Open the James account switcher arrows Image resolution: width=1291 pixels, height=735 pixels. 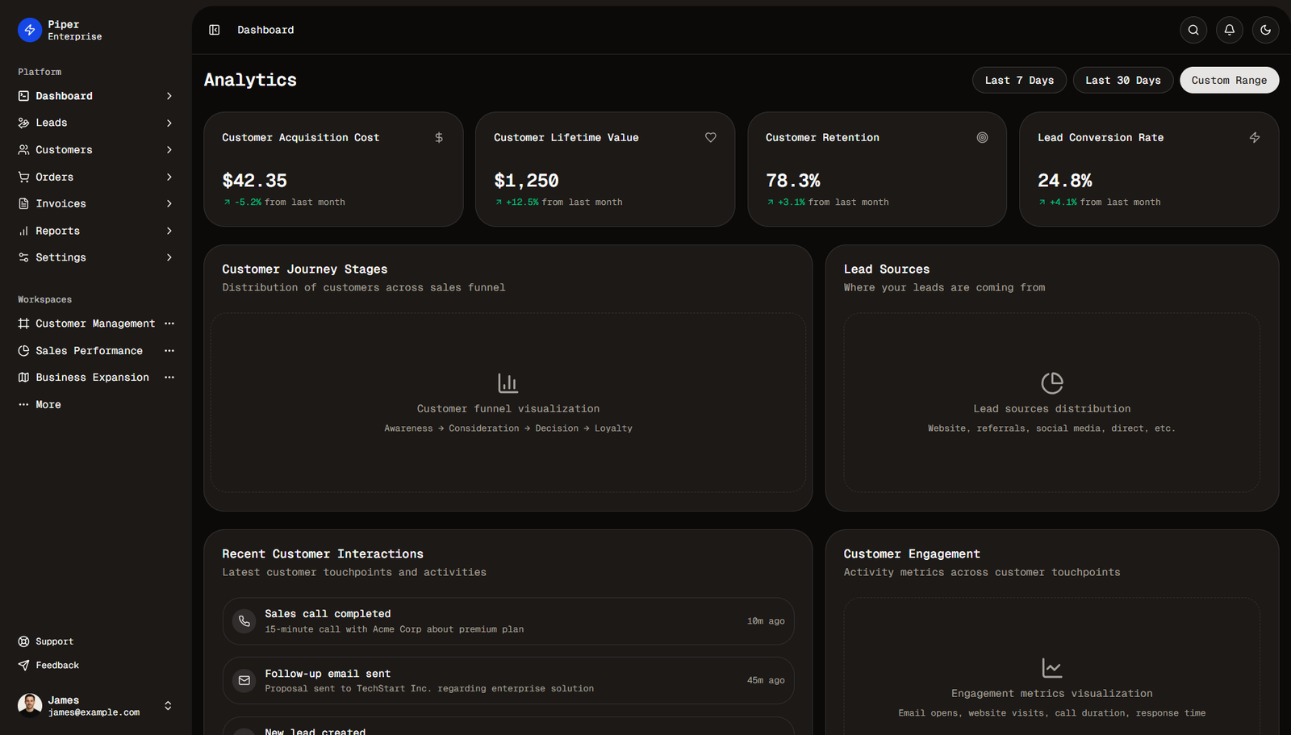168,706
